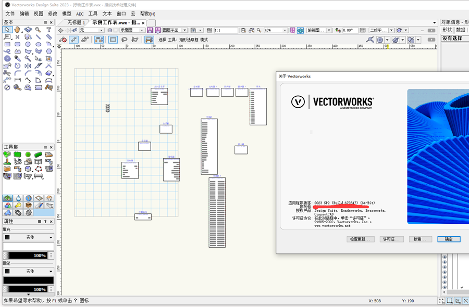Select the Rounded Rectangle tool
This screenshot has width=469, height=307.
(17, 44)
